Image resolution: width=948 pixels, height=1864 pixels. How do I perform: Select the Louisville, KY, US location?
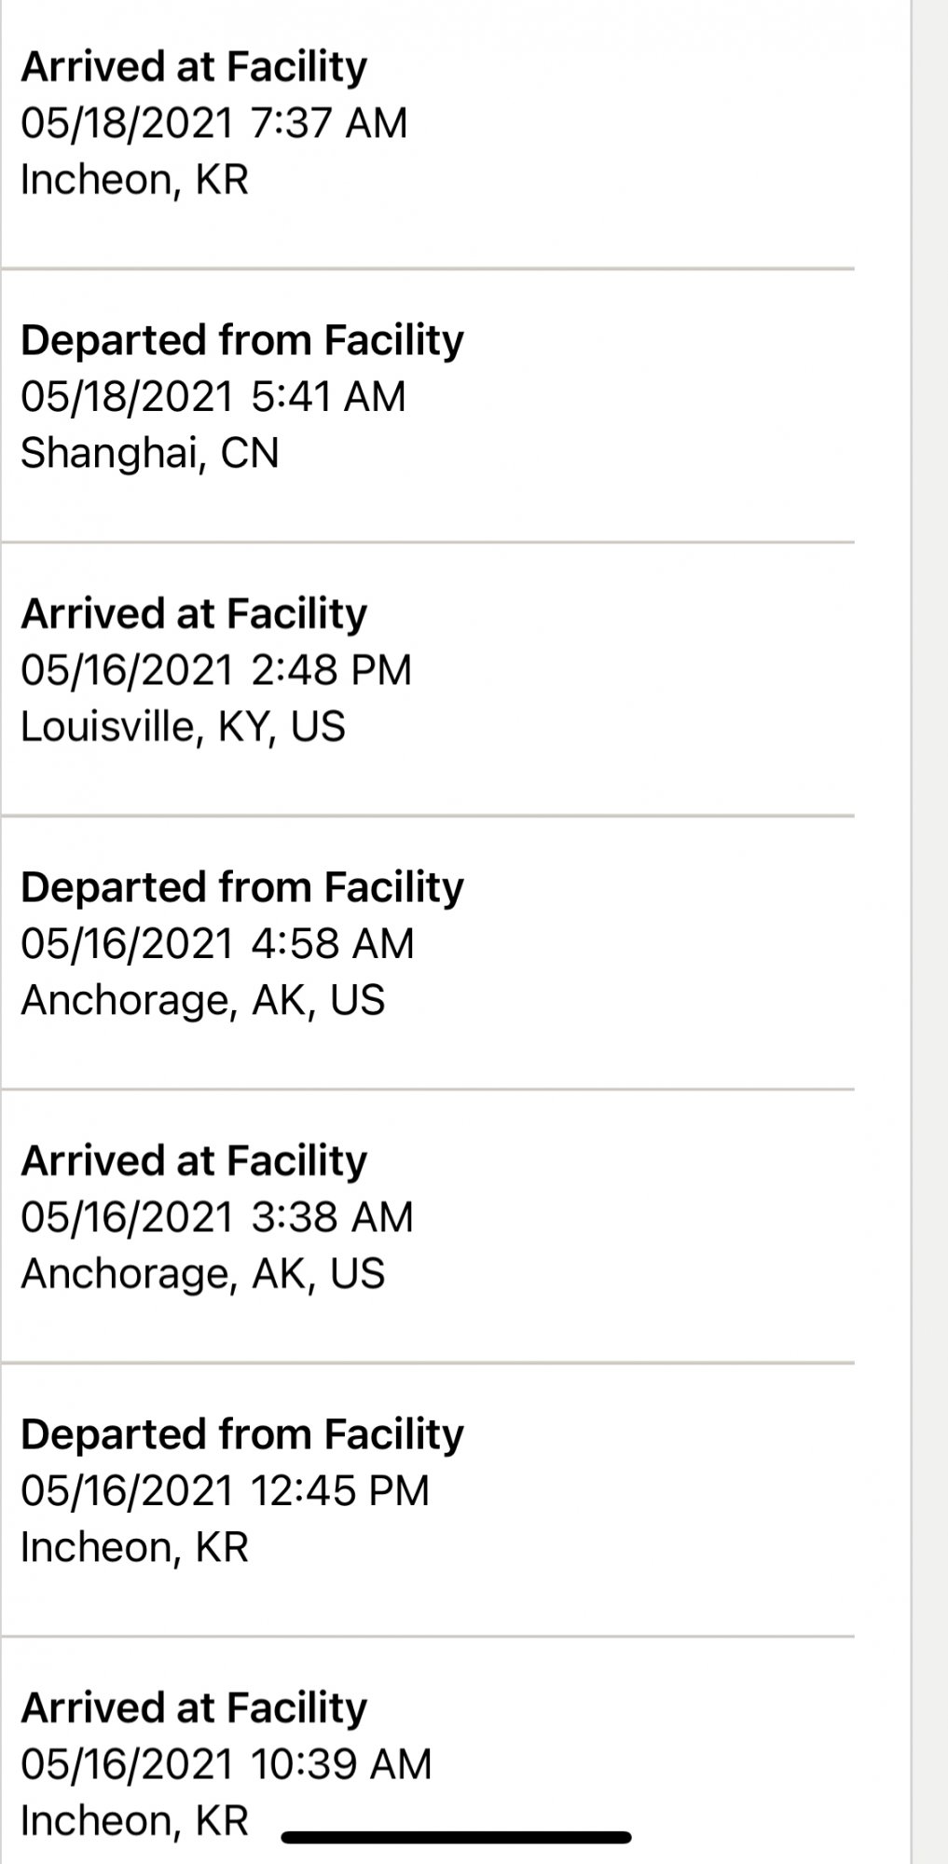(x=183, y=727)
